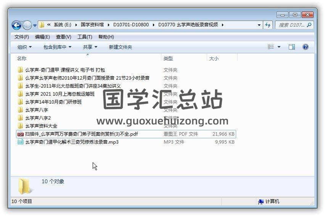The height and width of the screenshot is (216, 325).
Task: Click 10 个项目 status bar text
Action: coord(22,201)
